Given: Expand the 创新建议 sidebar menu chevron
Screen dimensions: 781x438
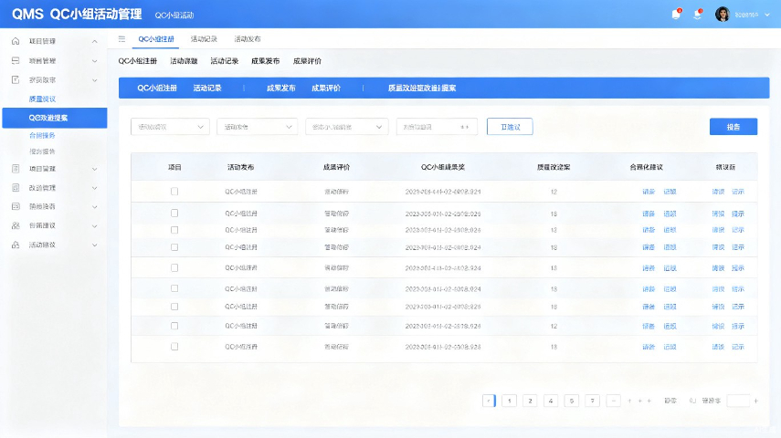Looking at the screenshot, I should pyautogui.click(x=95, y=225).
